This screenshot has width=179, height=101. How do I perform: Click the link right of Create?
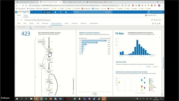156,67
